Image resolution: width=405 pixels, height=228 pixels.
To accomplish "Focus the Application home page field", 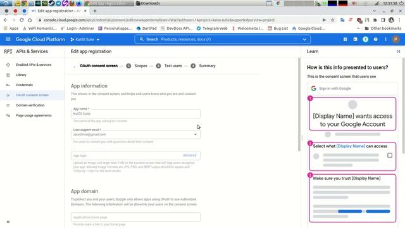I will coord(135,217).
